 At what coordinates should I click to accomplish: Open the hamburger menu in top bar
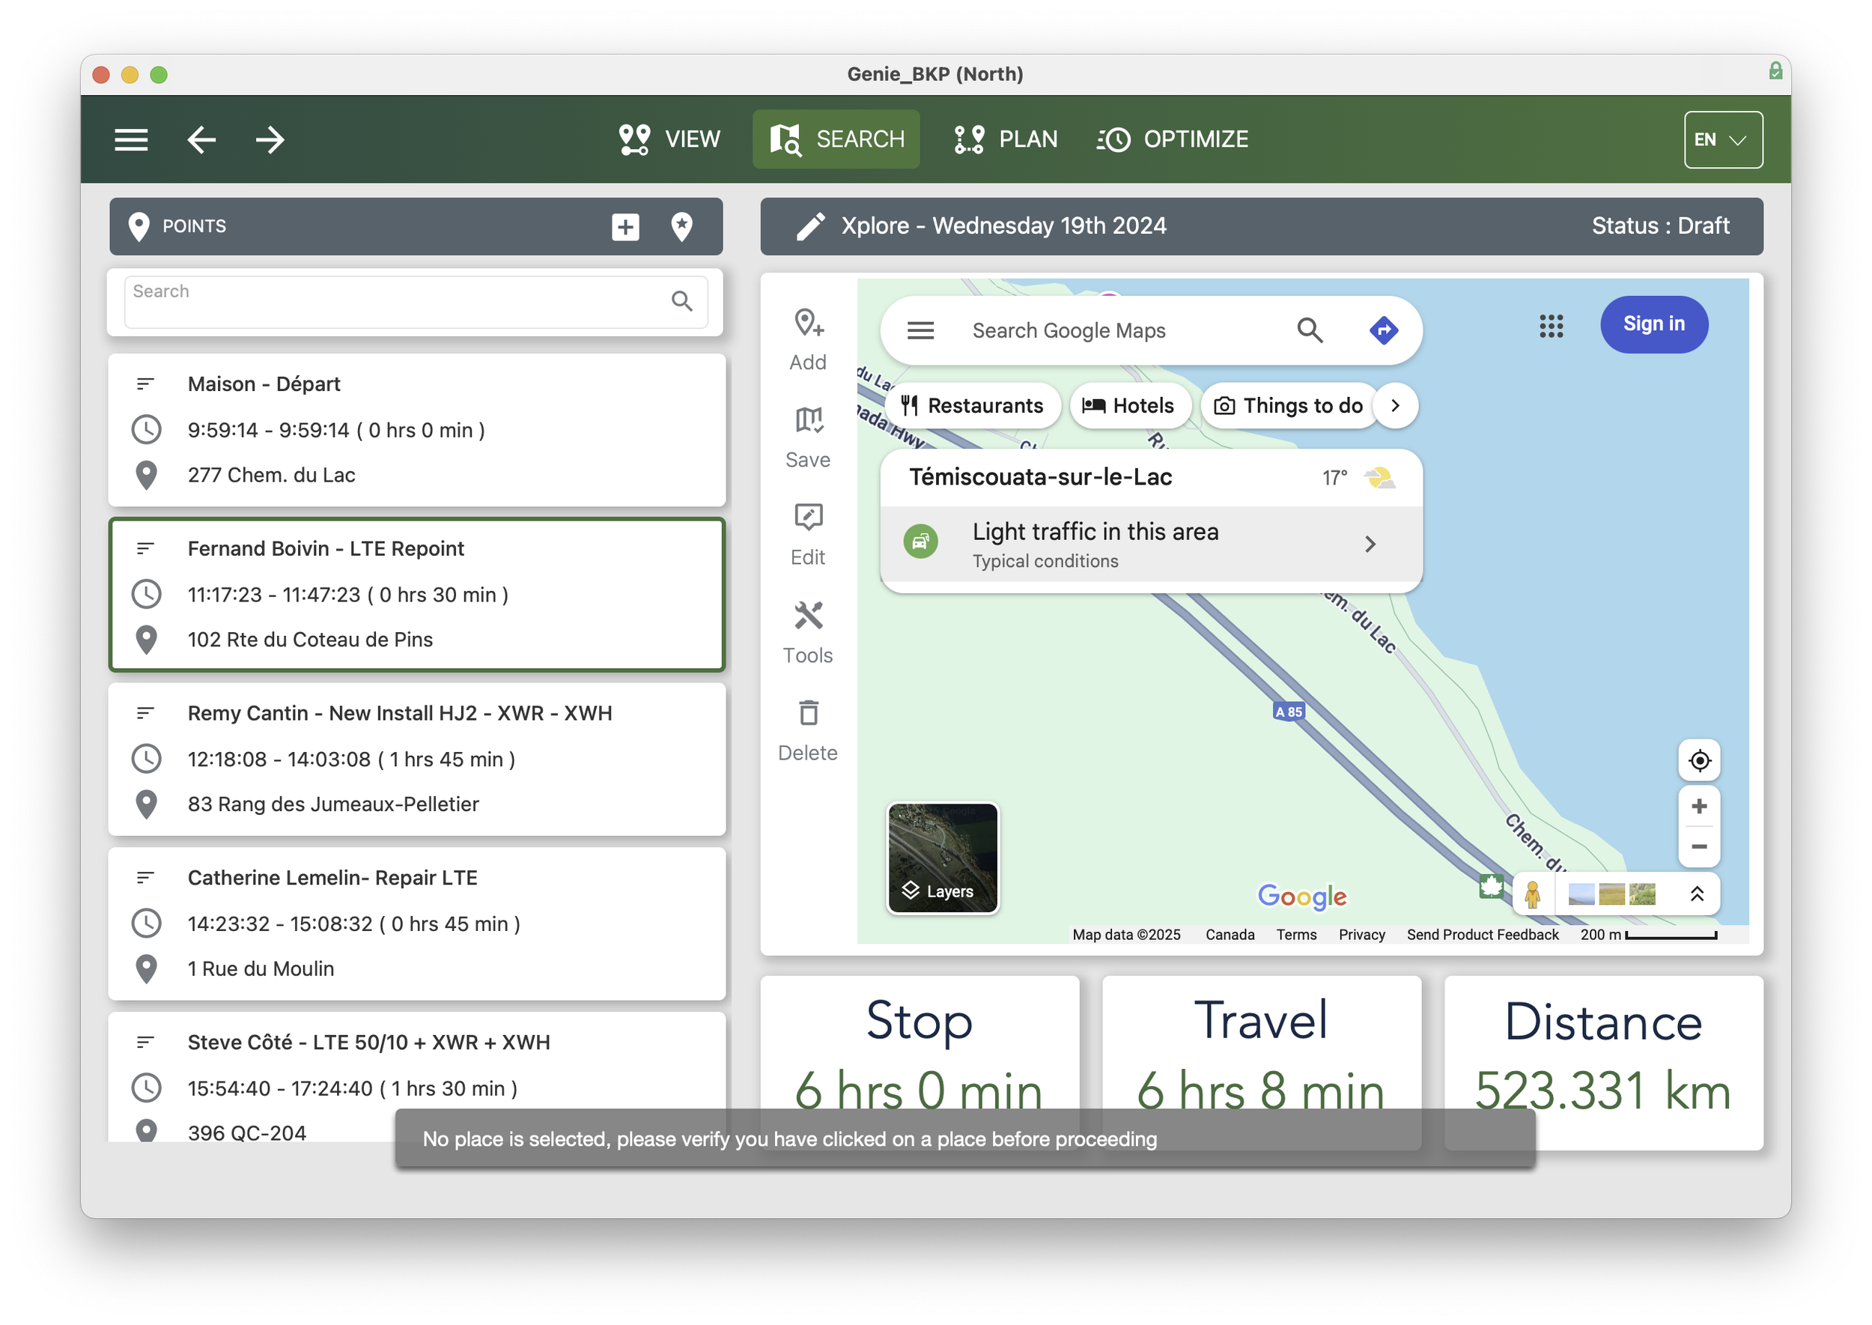coord(131,139)
